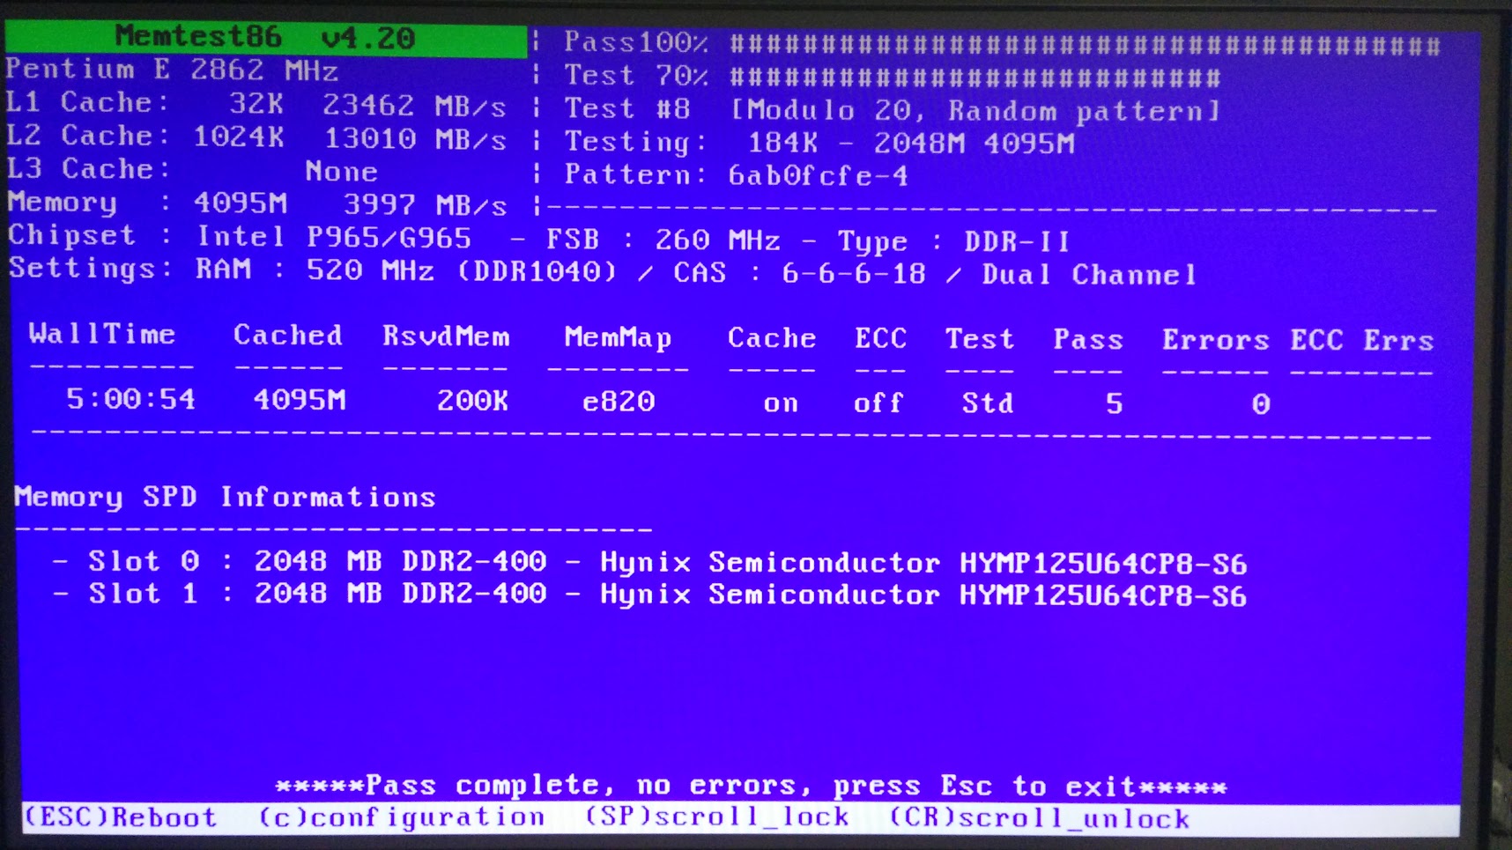Click the Testing range 184K - 2048M
1512x850 pixels.
(x=856, y=143)
